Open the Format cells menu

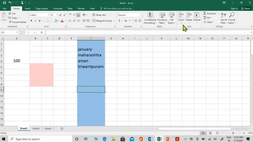point(197,18)
